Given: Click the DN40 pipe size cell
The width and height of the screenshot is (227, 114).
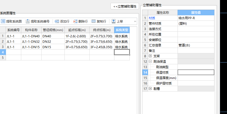Looking at the screenshot, I should 53,36.
